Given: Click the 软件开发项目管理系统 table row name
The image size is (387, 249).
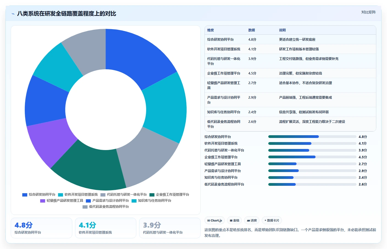Looking at the screenshot, I should pyautogui.click(x=224, y=49).
